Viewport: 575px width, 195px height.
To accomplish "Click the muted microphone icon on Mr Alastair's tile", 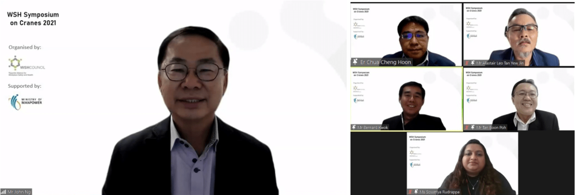I will [x=467, y=63].
